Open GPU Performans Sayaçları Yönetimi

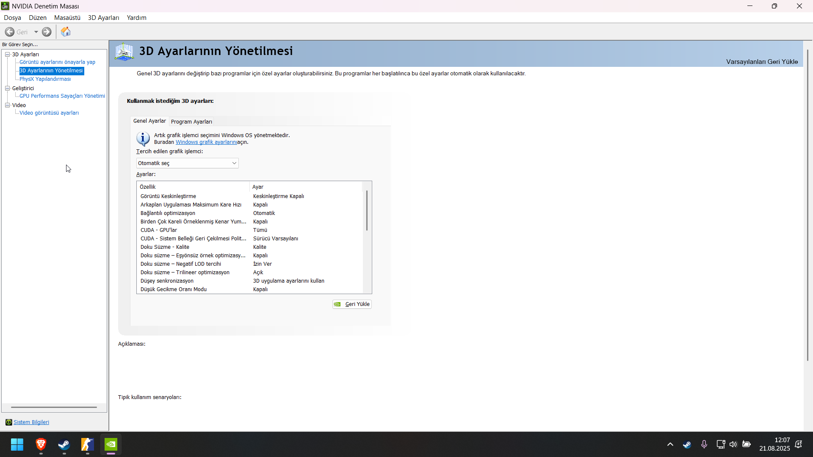pyautogui.click(x=62, y=96)
